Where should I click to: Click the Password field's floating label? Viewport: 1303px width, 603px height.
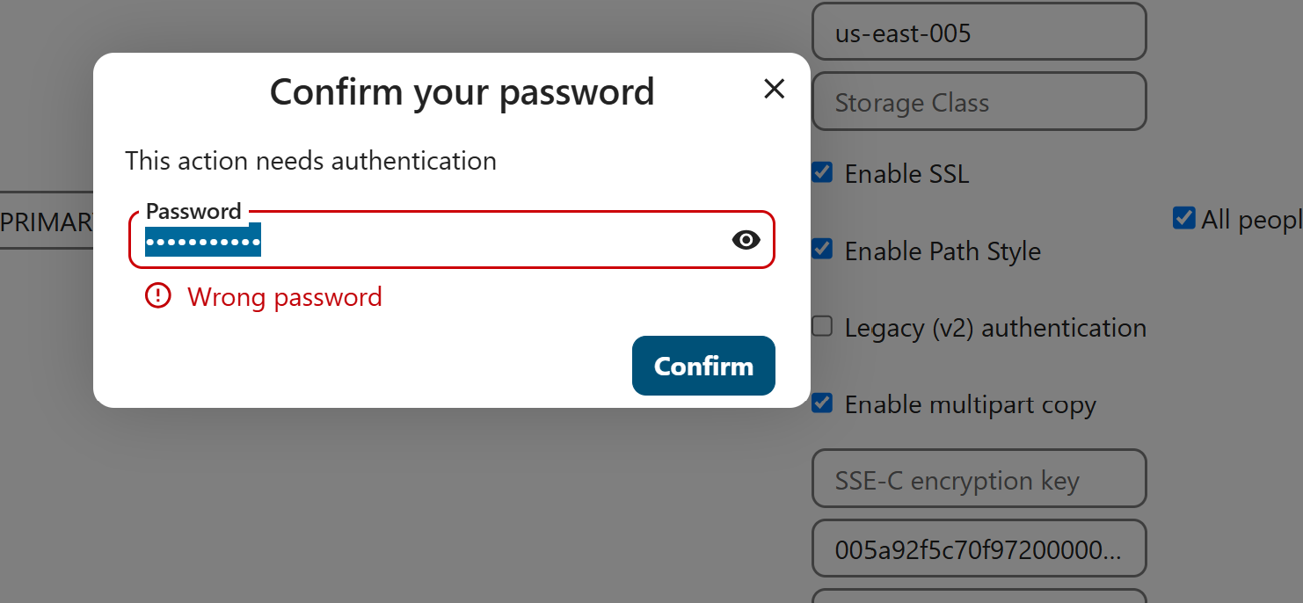193,212
